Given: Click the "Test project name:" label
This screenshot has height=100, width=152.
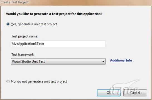Looking at the screenshot, I should coord(25,36).
